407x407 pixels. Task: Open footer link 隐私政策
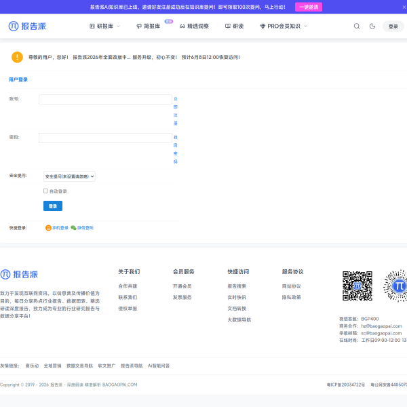point(291,298)
